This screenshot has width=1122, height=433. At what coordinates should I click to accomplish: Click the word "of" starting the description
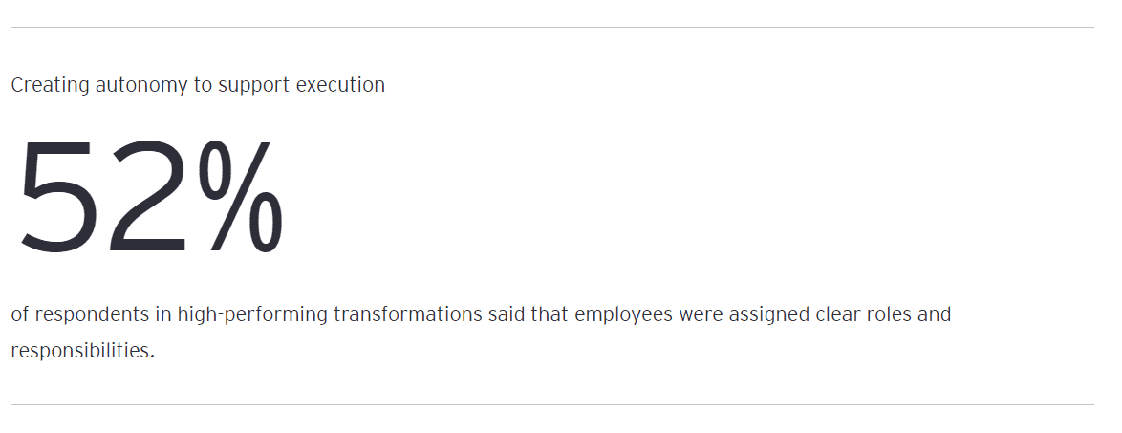coord(19,314)
